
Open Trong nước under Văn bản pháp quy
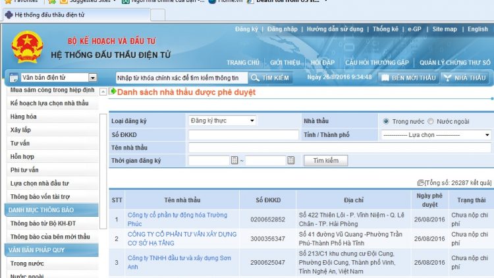[x=27, y=264]
